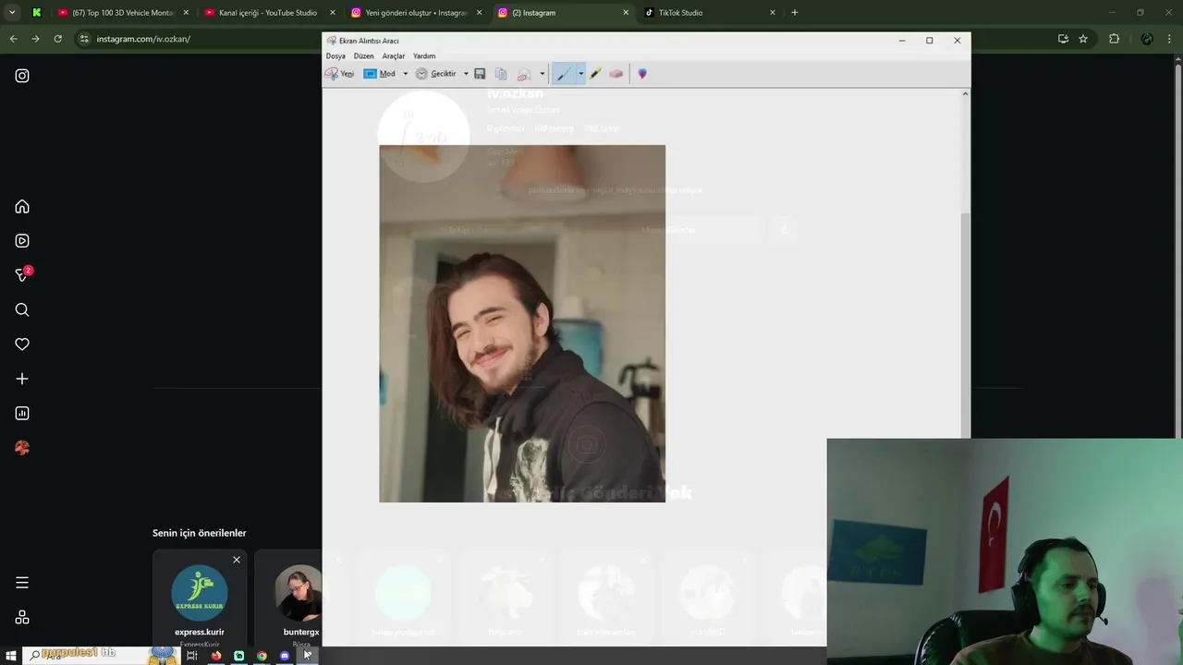The height and width of the screenshot is (665, 1183).
Task: Open the Dosya menu
Action: [x=335, y=56]
